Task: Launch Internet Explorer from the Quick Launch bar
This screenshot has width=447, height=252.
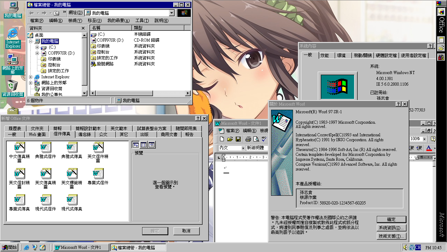Action: pyautogui.click(x=27, y=247)
